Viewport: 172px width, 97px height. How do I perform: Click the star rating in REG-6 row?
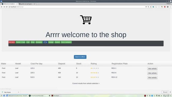point(95,73)
